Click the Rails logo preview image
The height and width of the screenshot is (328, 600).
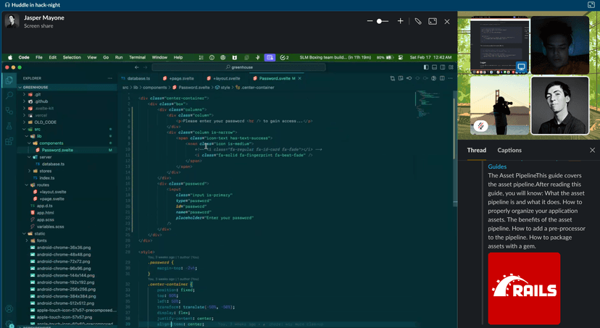524,287
